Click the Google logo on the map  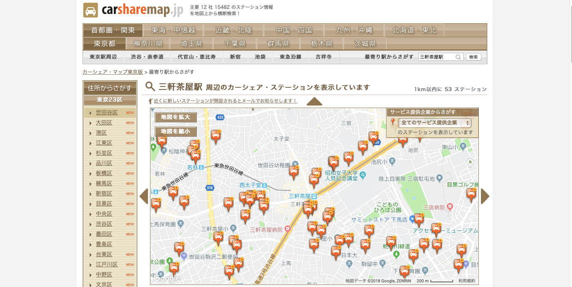(x=166, y=278)
